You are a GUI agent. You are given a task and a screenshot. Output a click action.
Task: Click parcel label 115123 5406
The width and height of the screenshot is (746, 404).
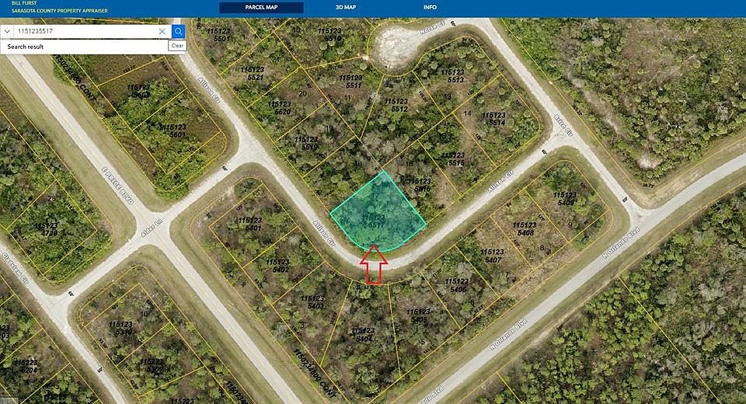pos(458,285)
